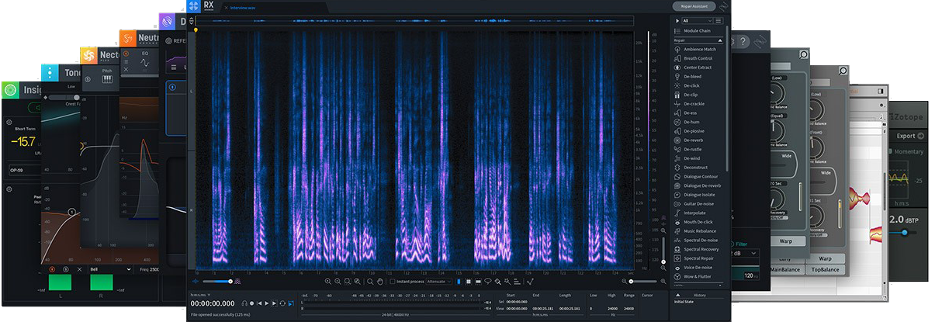Toggle the loop playback button
The height and width of the screenshot is (322, 935).
[x=282, y=303]
